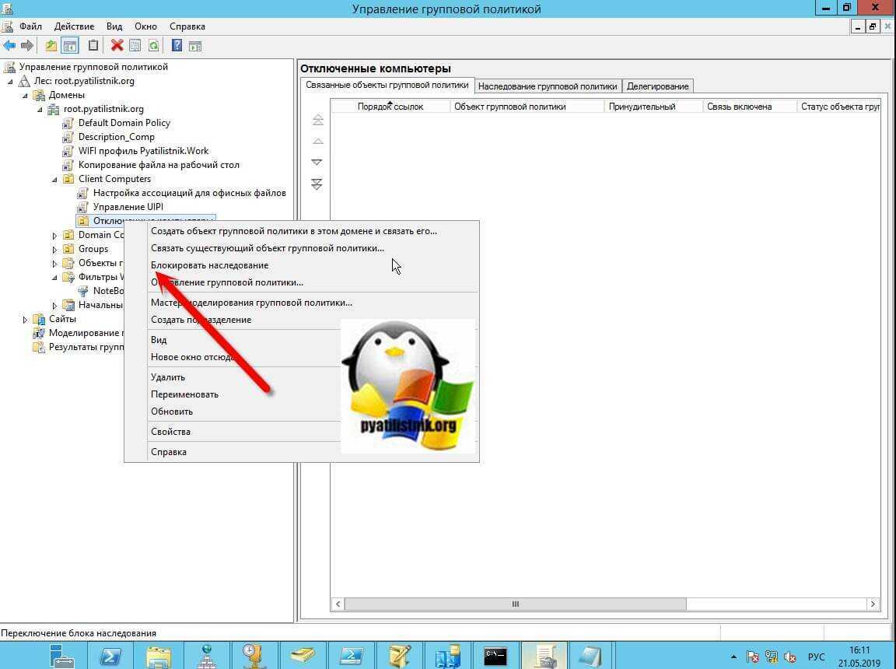The width and height of the screenshot is (896, 669).
Task: Click the Show/Hide action pane icon
Action: click(195, 46)
